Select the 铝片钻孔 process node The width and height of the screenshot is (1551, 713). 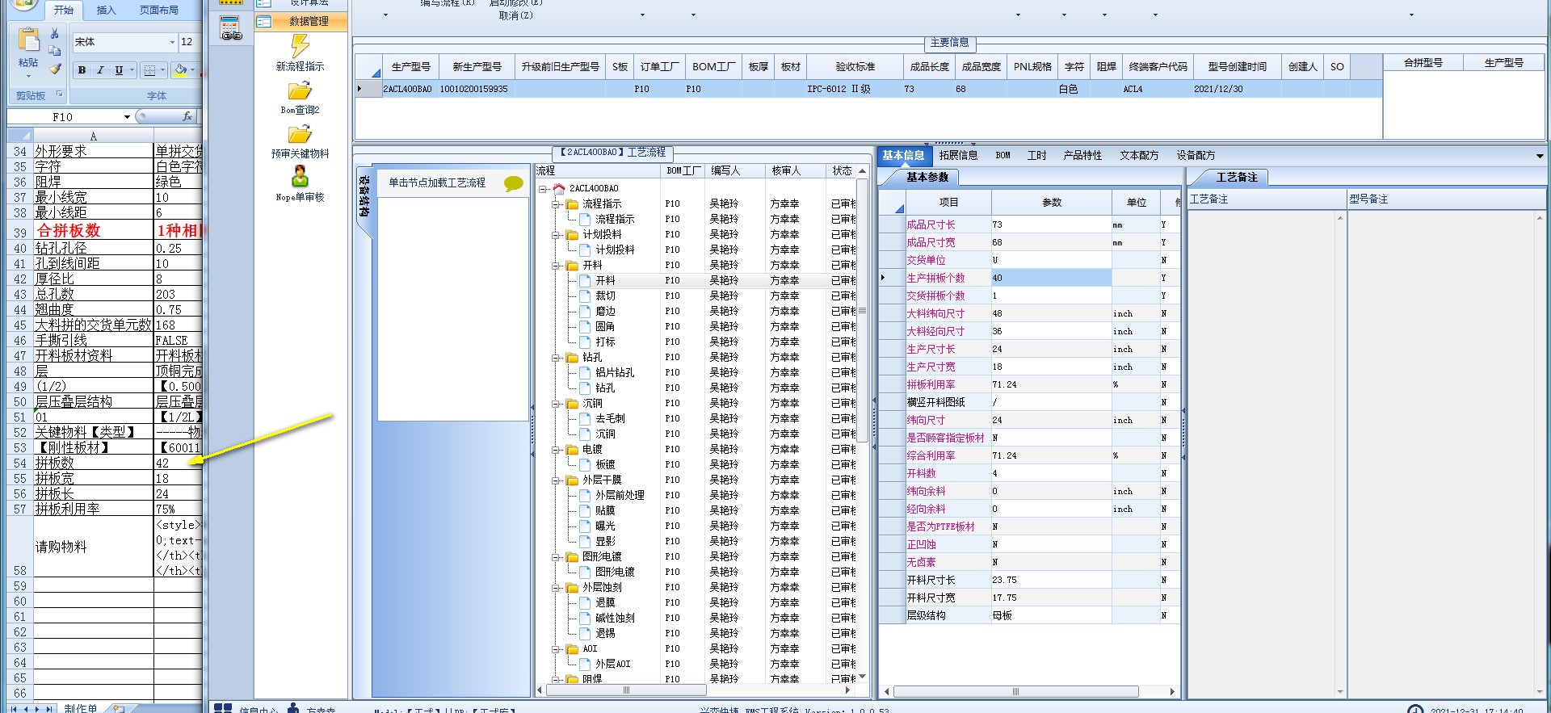615,373
